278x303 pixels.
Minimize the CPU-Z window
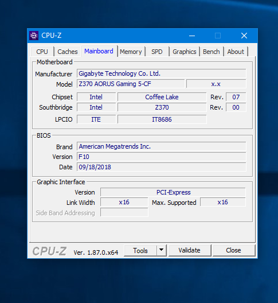point(192,36)
